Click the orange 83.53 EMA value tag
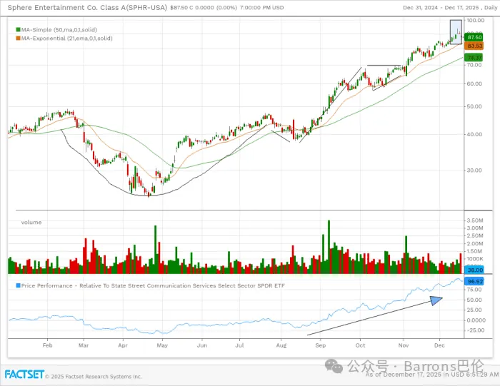Image resolution: width=500 pixels, height=386 pixels. click(474, 46)
